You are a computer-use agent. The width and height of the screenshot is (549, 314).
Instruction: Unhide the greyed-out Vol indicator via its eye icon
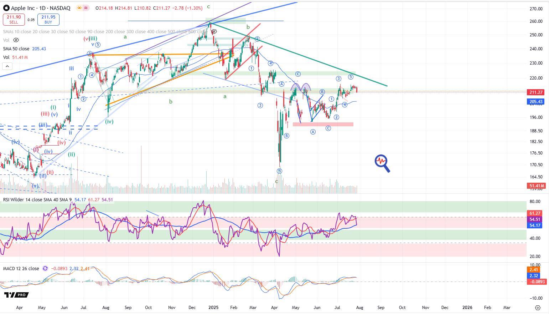pyautogui.click(x=16, y=40)
